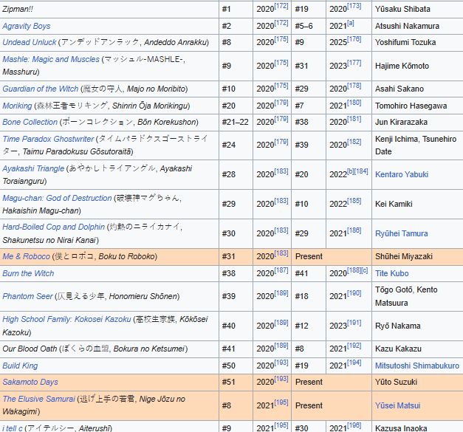Click the Burn the Witch title link
The height and width of the screenshot is (432, 463).
[x=28, y=273]
